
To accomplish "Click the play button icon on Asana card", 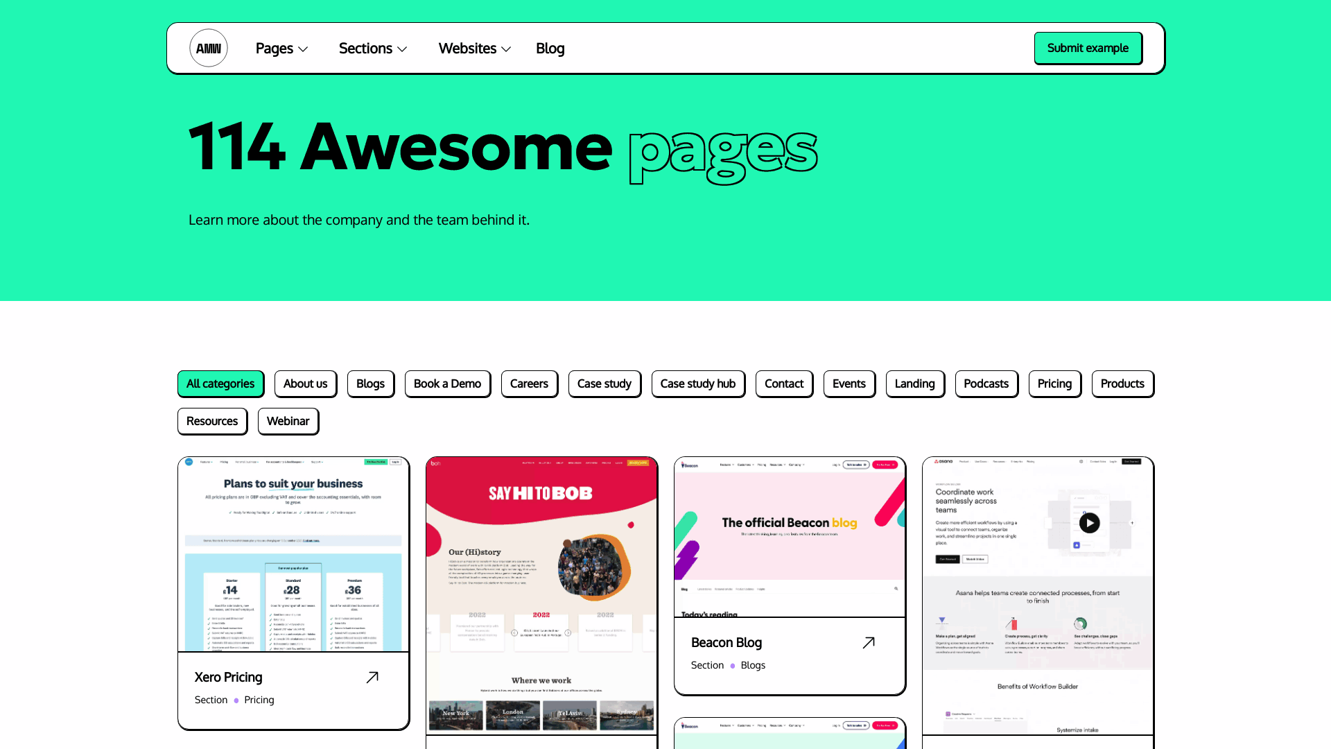I will (1090, 523).
